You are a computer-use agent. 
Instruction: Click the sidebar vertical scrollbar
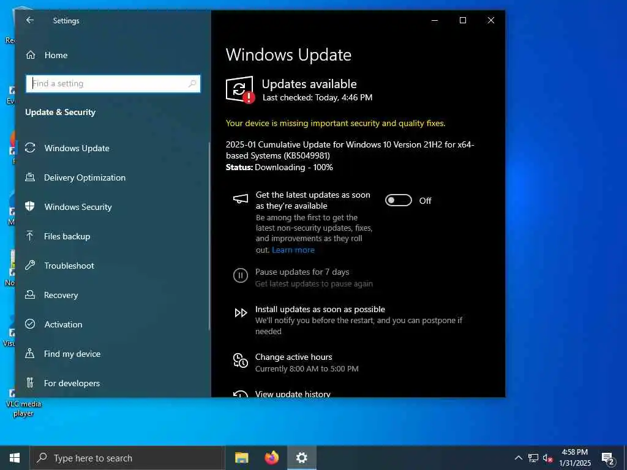(x=209, y=236)
